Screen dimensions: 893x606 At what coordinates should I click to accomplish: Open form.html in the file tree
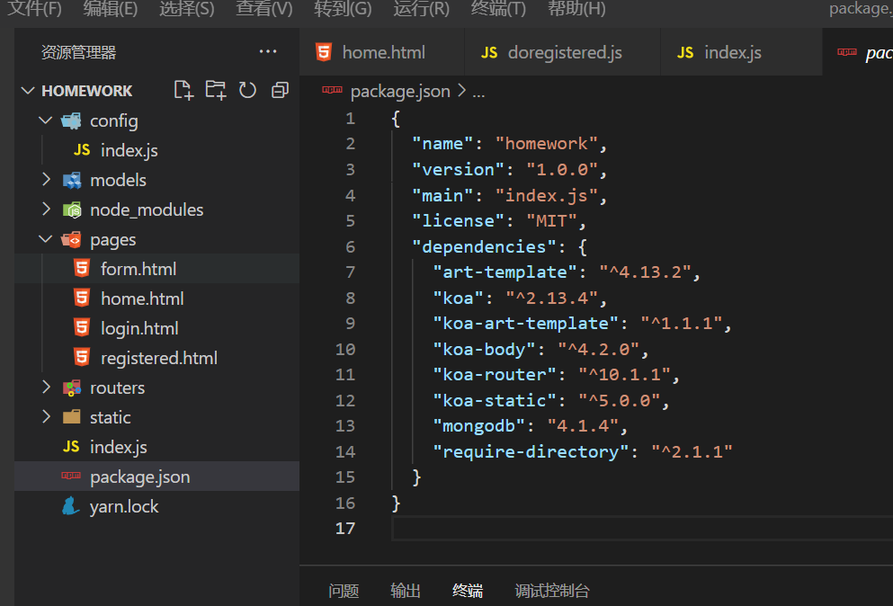tap(157, 268)
